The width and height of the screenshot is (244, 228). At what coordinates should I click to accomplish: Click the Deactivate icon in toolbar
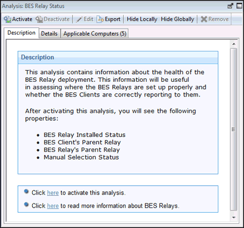click(39, 19)
